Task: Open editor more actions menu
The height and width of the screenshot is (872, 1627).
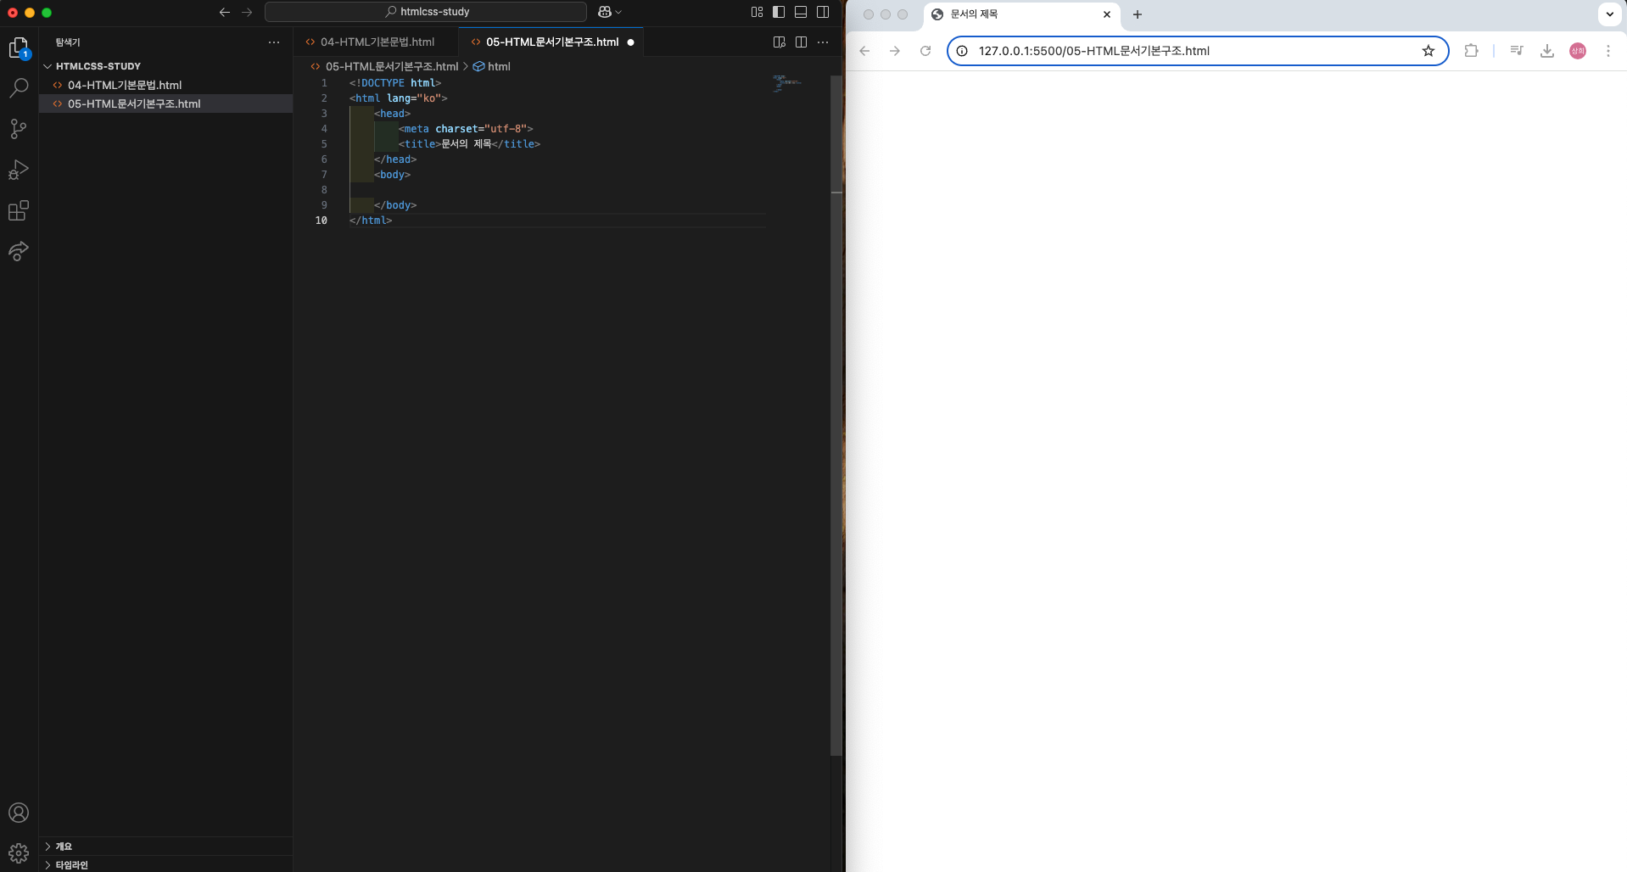Action: (823, 42)
